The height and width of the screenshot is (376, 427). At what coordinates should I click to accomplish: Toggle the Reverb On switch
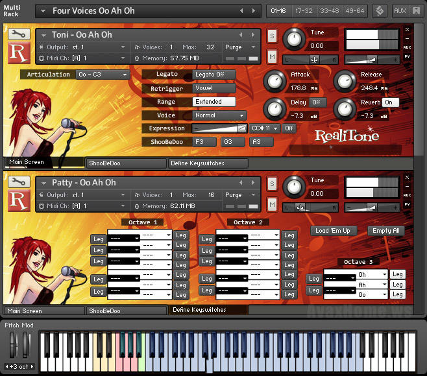[x=389, y=102]
